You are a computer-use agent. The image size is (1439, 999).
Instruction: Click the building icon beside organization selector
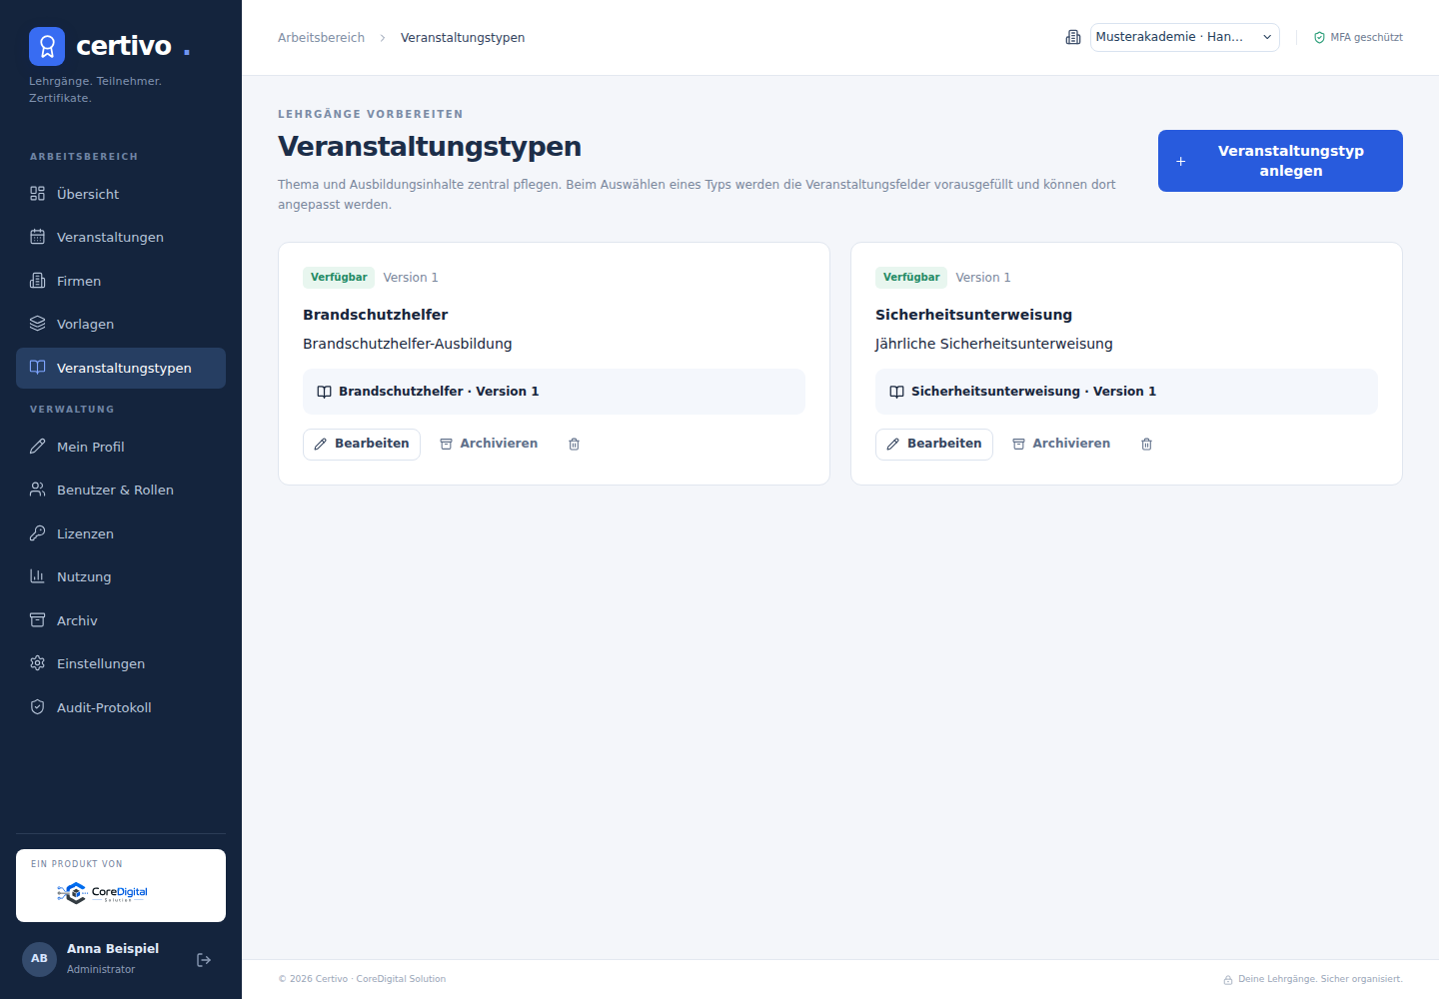(1073, 37)
